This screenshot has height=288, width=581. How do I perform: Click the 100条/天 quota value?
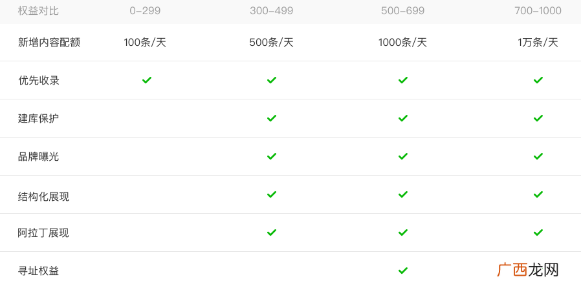tap(145, 43)
